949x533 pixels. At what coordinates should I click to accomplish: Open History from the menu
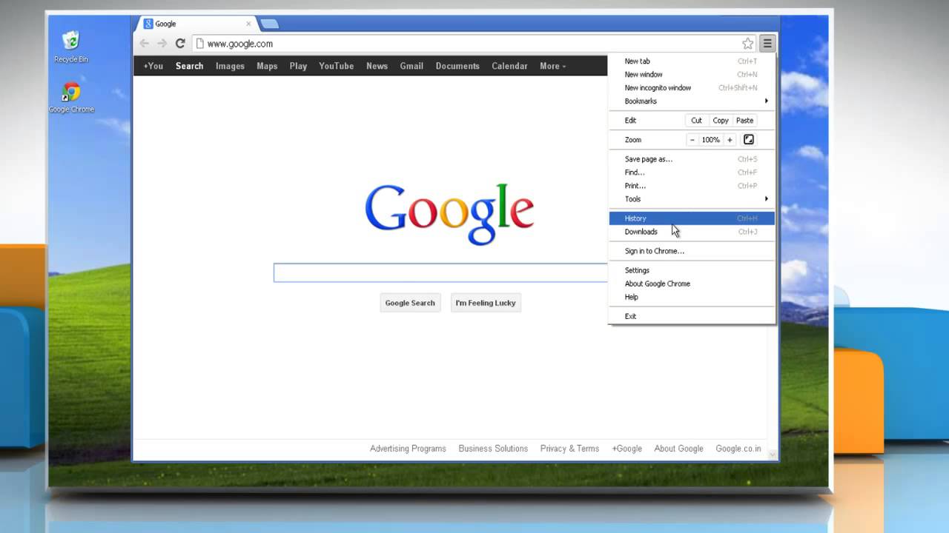[692, 218]
